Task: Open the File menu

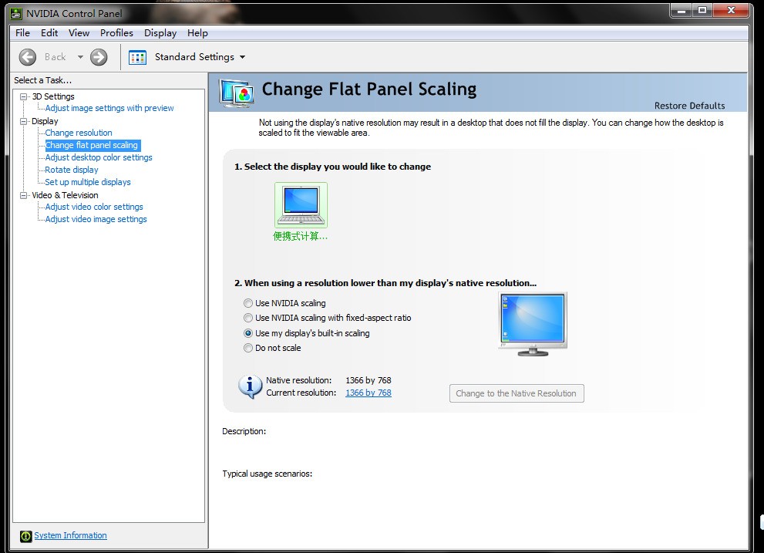Action: click(22, 32)
